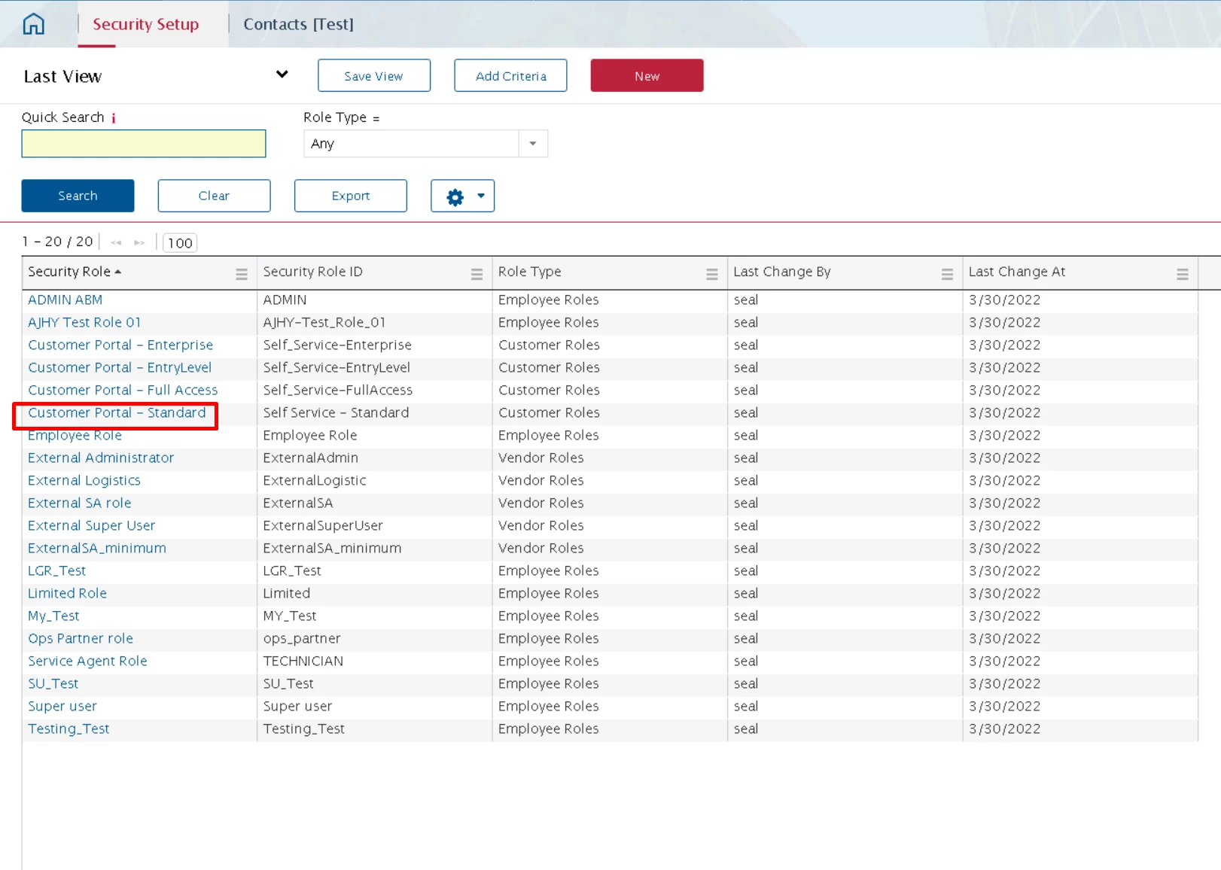Open Last Change By column menu icon
The height and width of the screenshot is (870, 1221).
[x=947, y=274]
